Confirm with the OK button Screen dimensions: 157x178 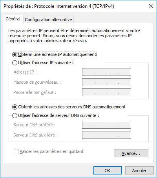(x=108, y=171)
